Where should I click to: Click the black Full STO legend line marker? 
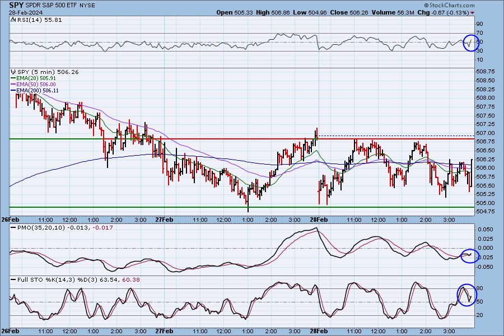point(13,279)
